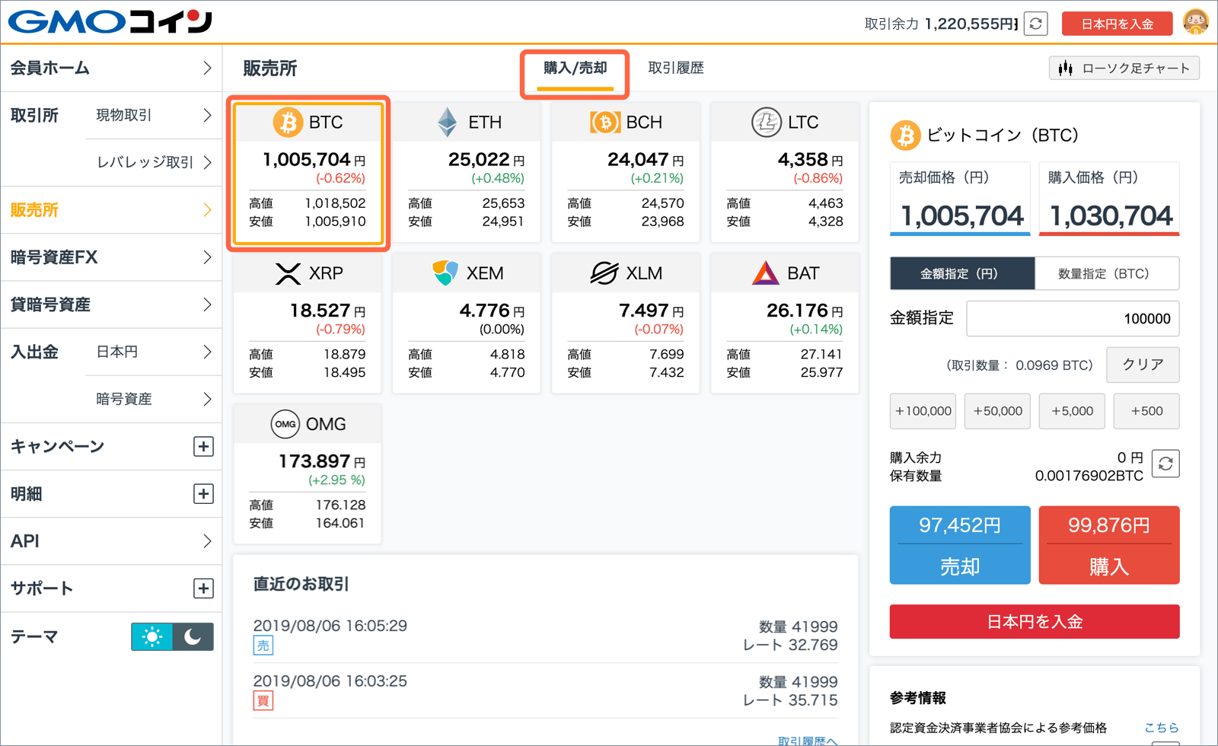Image resolution: width=1218 pixels, height=746 pixels.
Task: Expand the キャンペーン menu
Action: point(203,446)
